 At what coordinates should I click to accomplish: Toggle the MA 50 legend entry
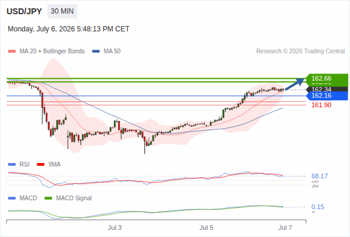point(106,52)
